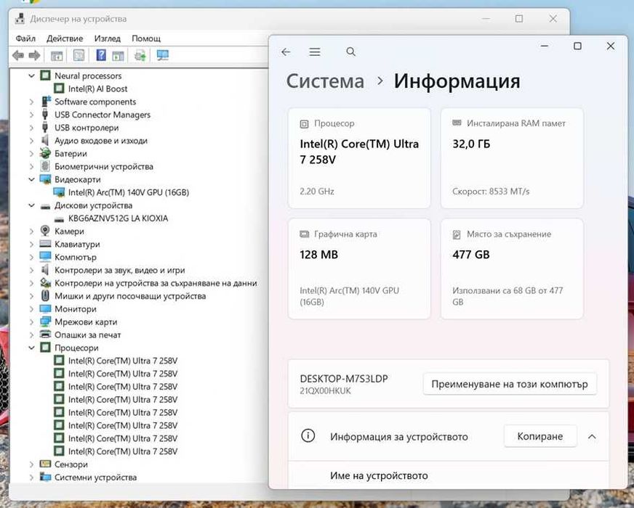Collapse the Процесори tree node
Viewport: 634px width, 508px height.
coord(31,348)
